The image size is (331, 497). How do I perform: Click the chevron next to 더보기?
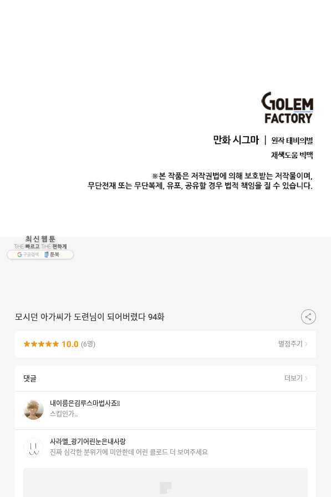pyautogui.click(x=306, y=378)
